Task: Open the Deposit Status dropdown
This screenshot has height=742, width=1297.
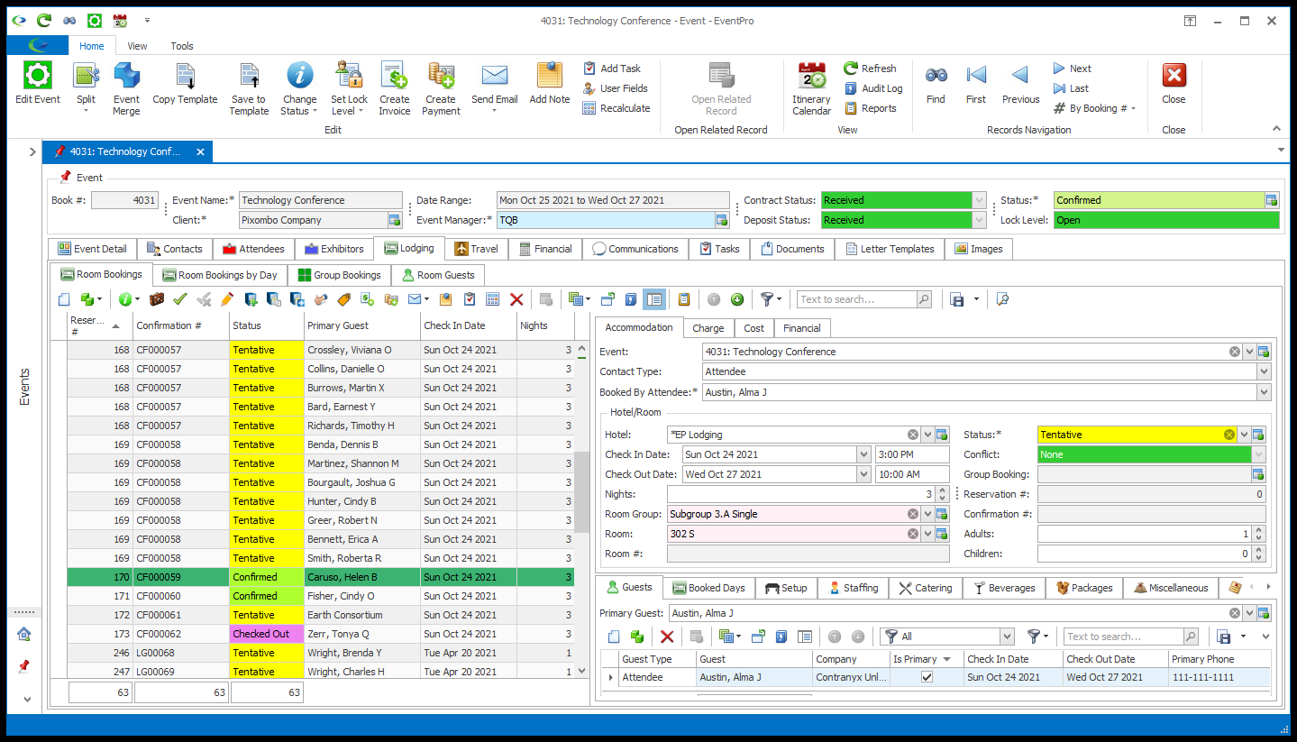Action: (980, 220)
